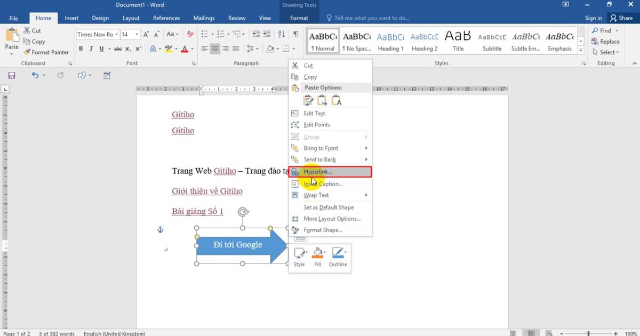The height and width of the screenshot is (336, 640).
Task: Toggle Italic formatting on the selection
Action: click(91, 49)
